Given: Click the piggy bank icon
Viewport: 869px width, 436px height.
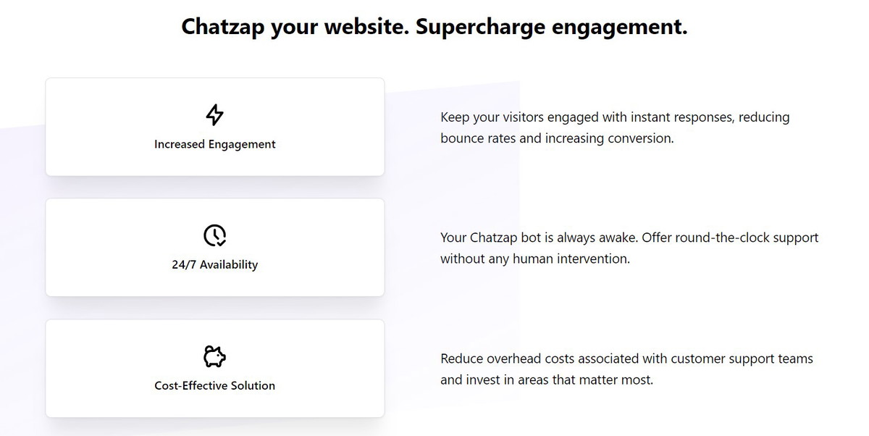Looking at the screenshot, I should pyautogui.click(x=215, y=356).
